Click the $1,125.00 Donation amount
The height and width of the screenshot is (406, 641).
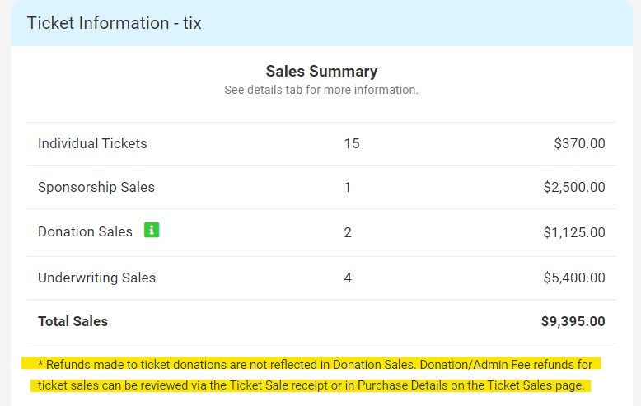[573, 232]
